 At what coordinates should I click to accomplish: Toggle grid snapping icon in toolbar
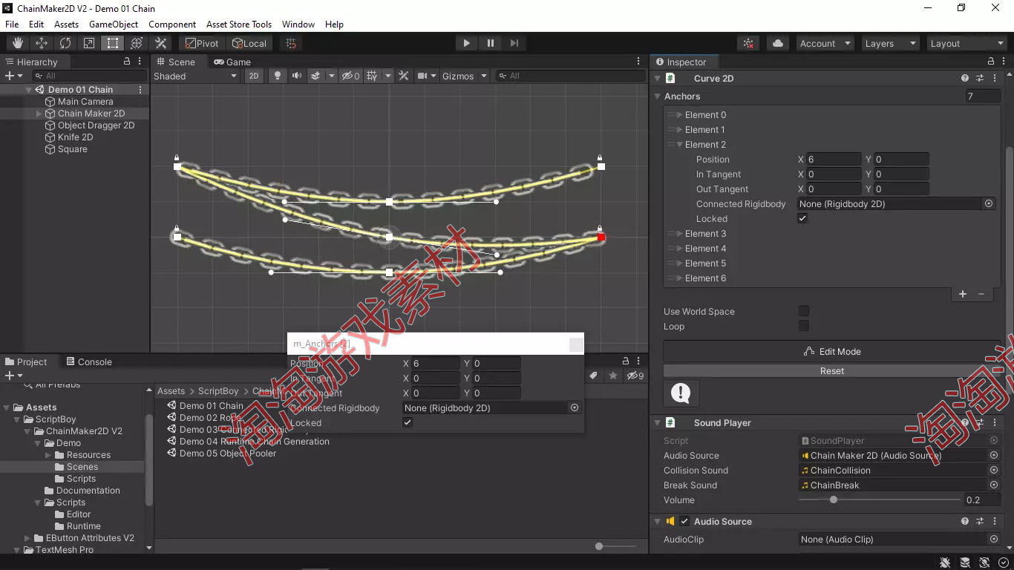click(291, 43)
